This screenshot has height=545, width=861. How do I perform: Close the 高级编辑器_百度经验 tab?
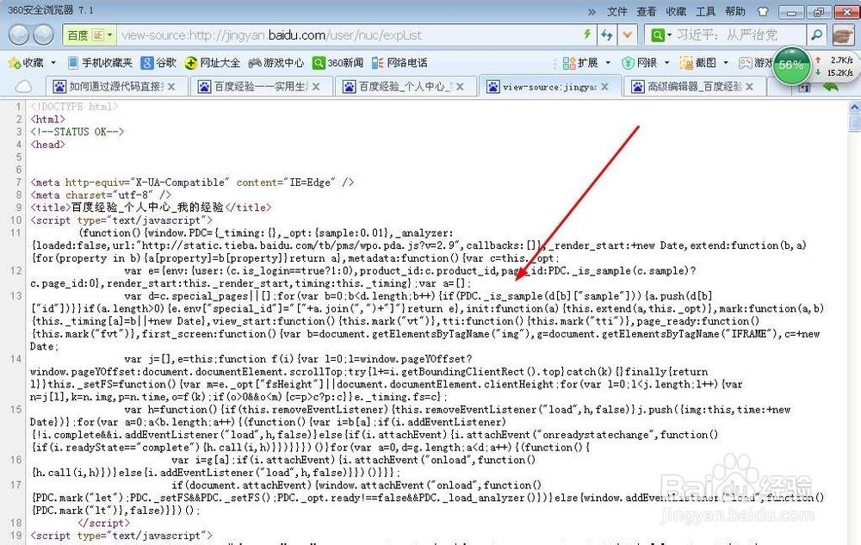[749, 87]
